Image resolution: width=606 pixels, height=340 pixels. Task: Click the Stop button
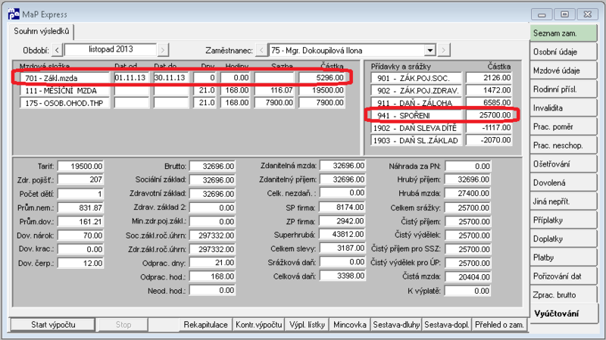[123, 325]
